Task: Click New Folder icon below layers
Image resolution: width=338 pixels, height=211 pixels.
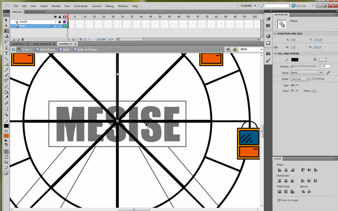Action: click(x=18, y=39)
